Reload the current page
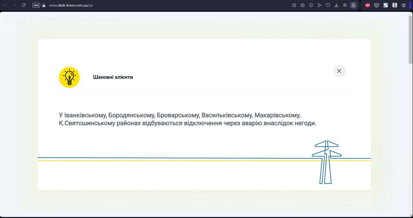 (x=24, y=5)
